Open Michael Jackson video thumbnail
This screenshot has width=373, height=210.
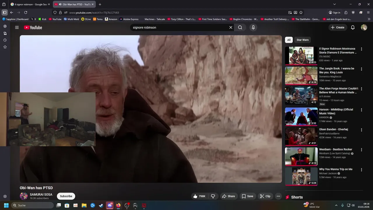coord(301,176)
